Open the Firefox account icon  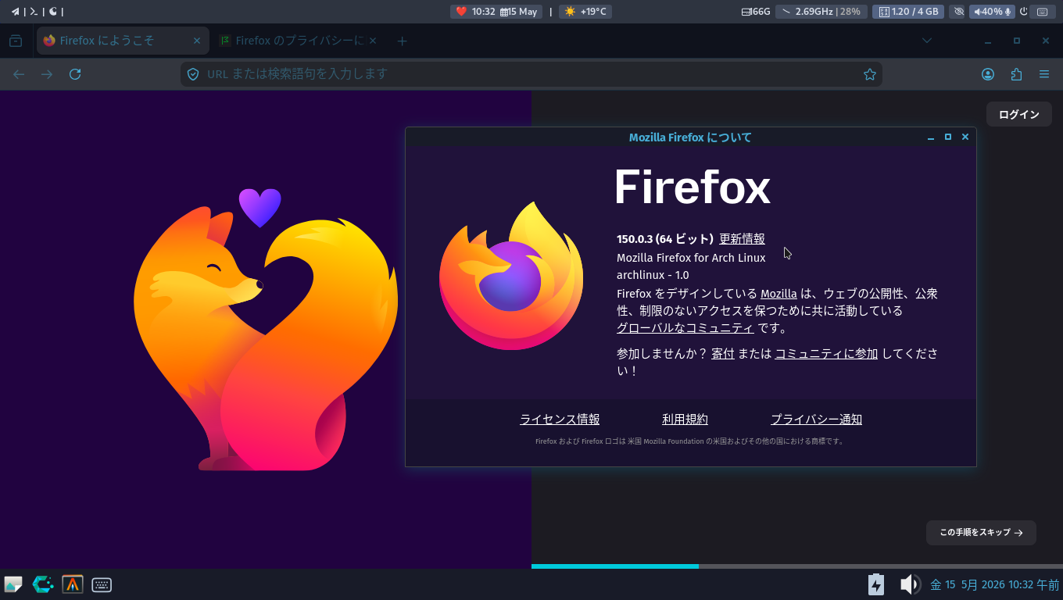pos(988,74)
